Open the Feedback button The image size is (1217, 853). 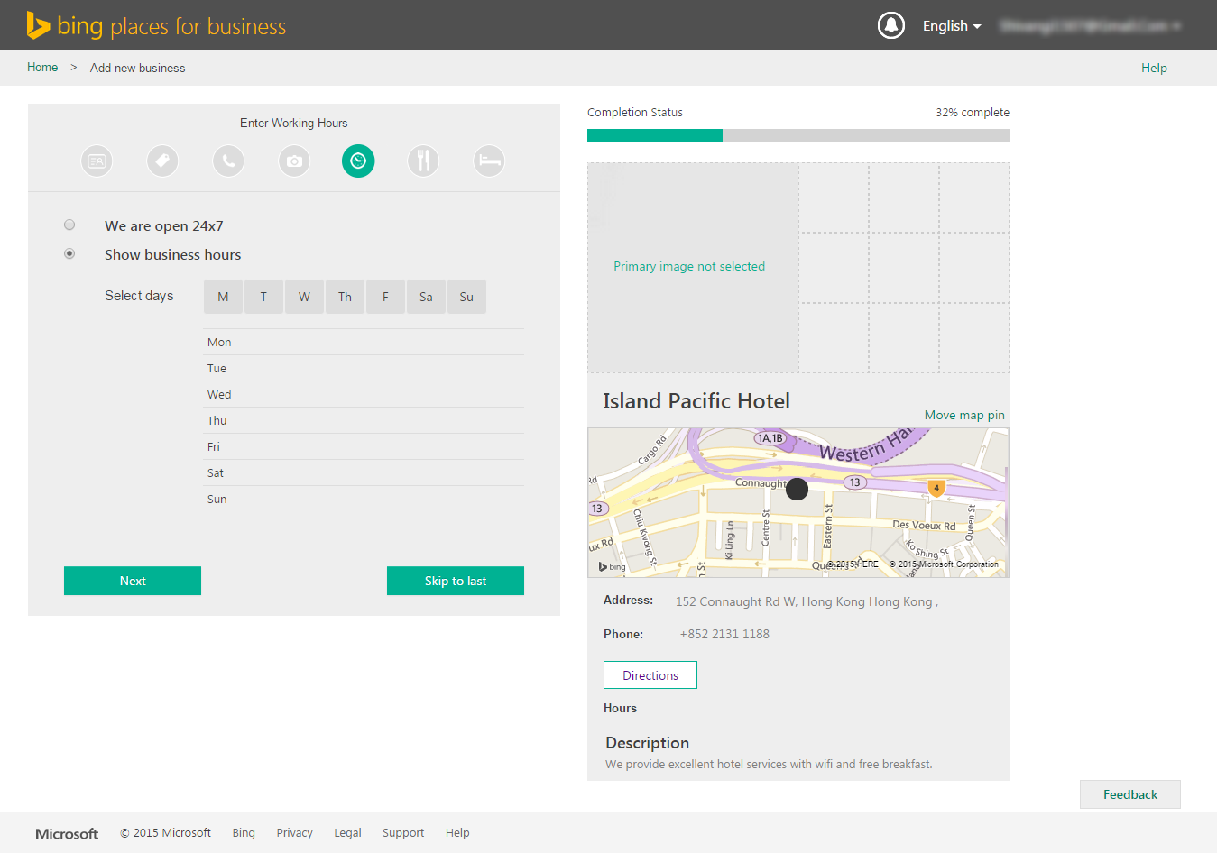tap(1130, 794)
